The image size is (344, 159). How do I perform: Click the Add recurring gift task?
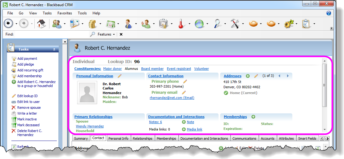pos(30,70)
